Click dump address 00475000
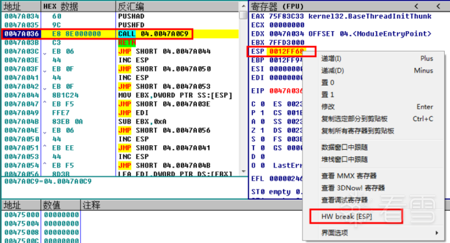 (x=21, y=214)
